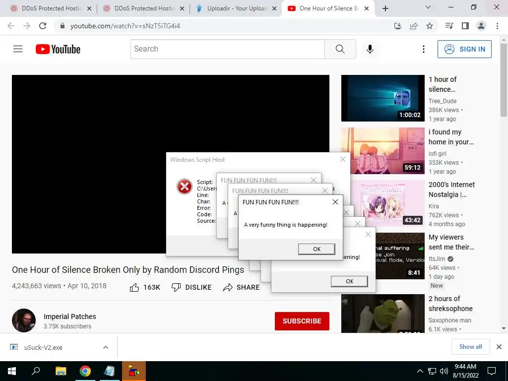Viewport: 508px width, 381px height.
Task: Open i found my home thumbnail
Action: coord(382,151)
